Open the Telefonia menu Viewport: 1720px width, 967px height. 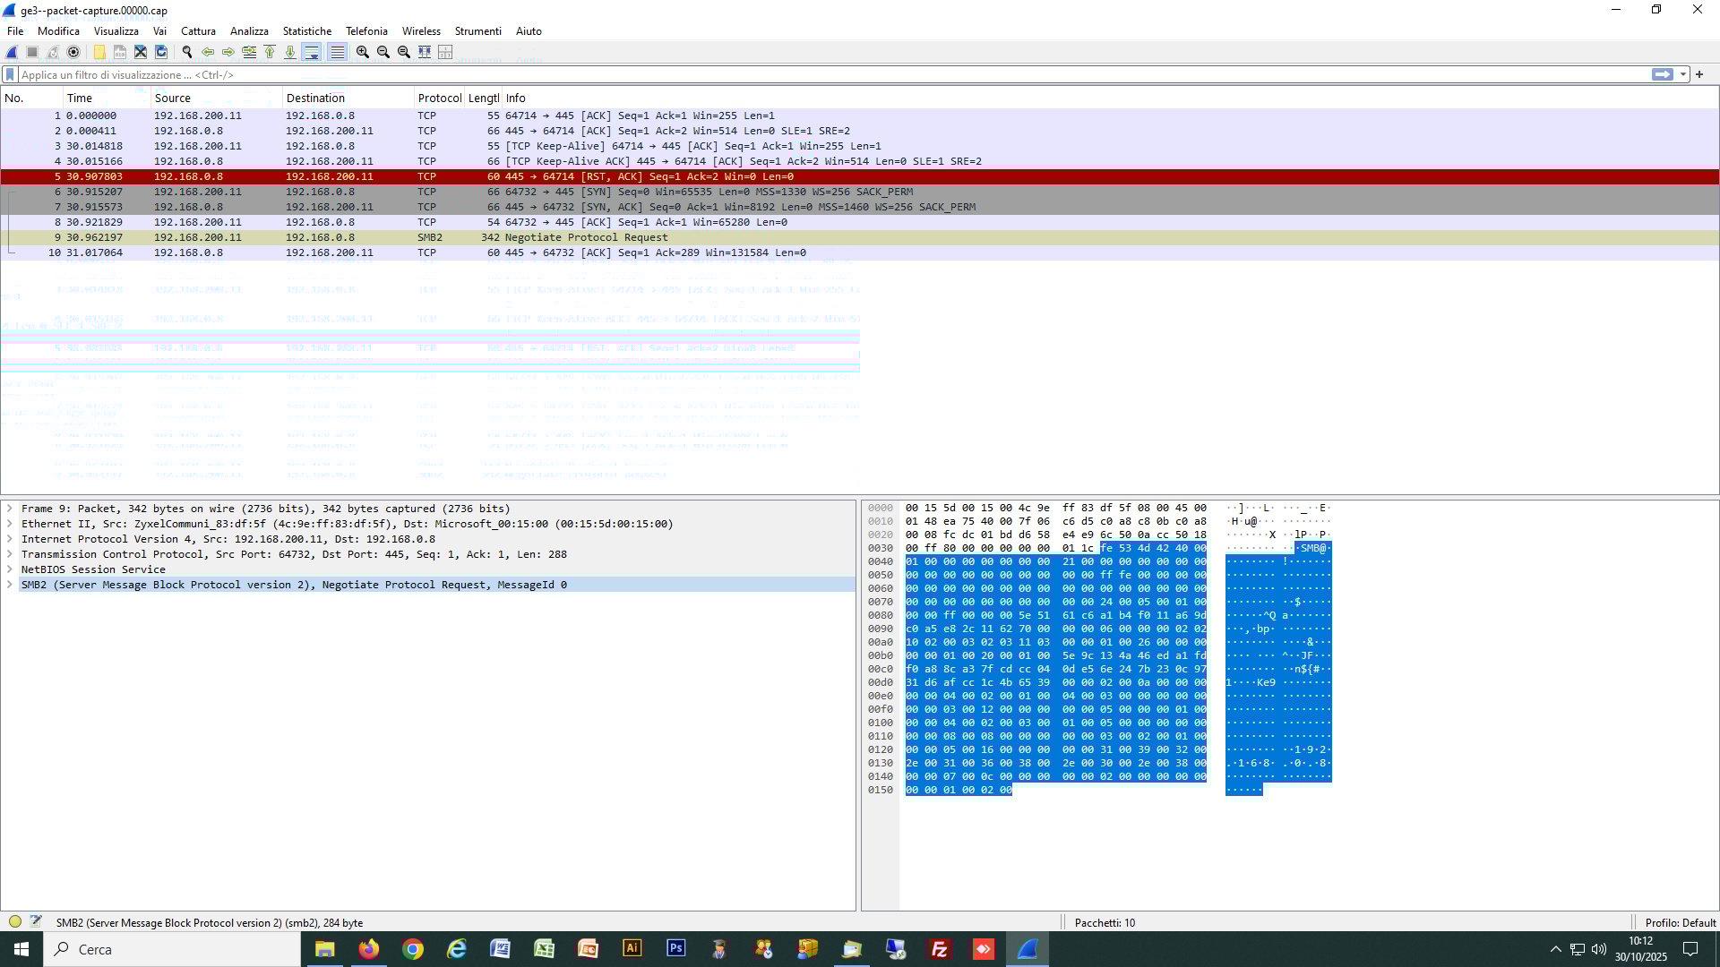[366, 30]
